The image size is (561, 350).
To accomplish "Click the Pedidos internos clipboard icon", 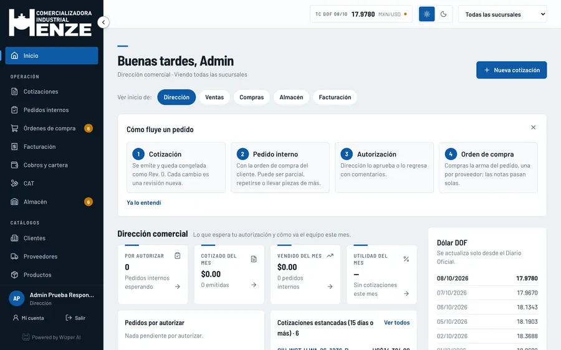I will coord(14,110).
